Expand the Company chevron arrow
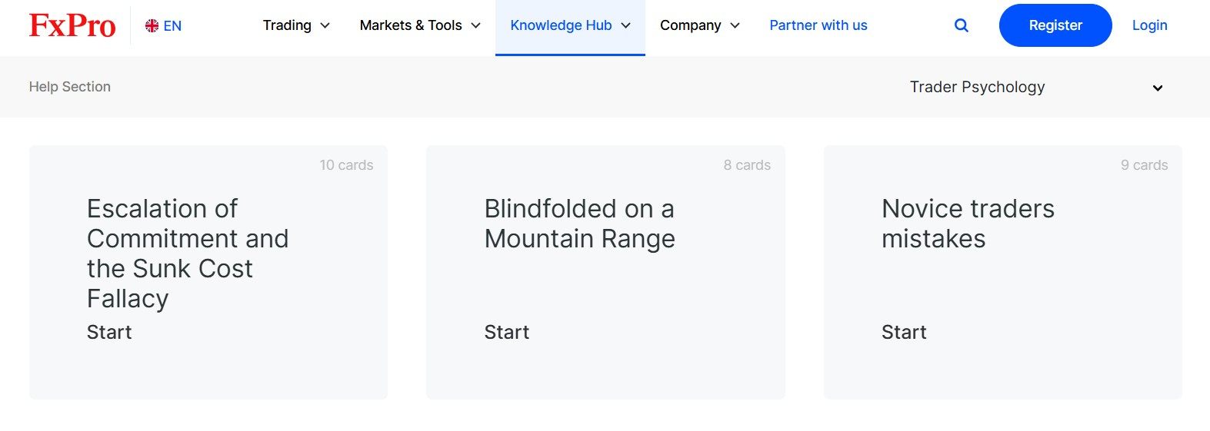The height and width of the screenshot is (431, 1210). pyautogui.click(x=735, y=25)
